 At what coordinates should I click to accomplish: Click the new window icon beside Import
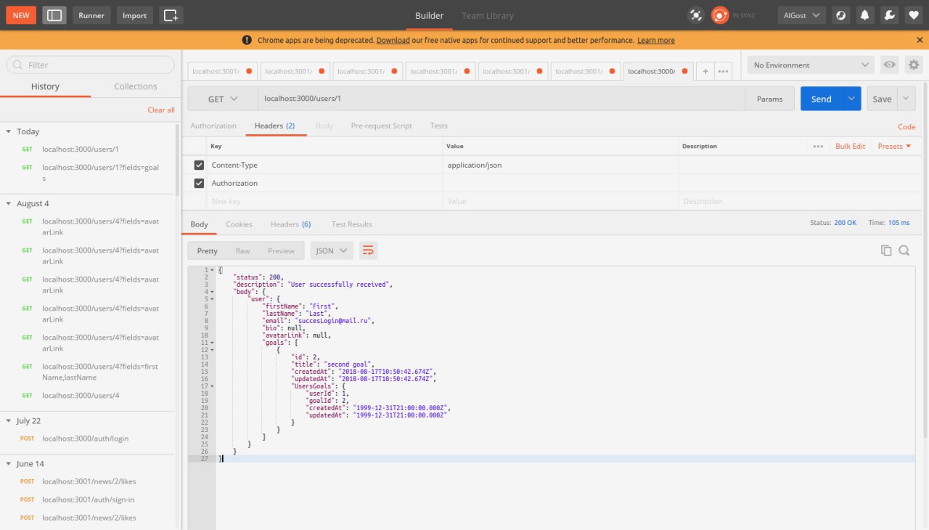171,15
